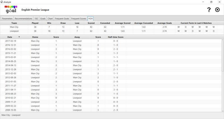Click Liverpool average scored 1.63
Screen dimensions: 224x119
point(123,31)
